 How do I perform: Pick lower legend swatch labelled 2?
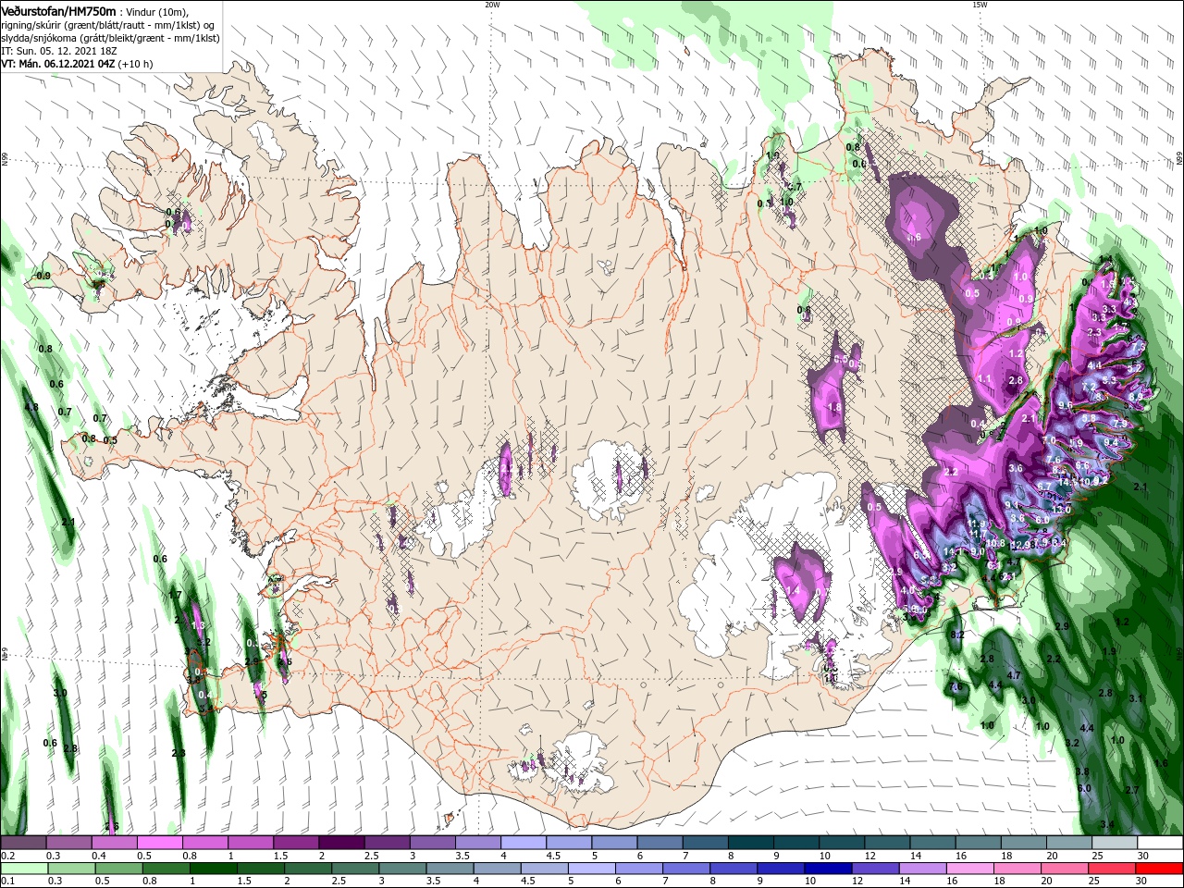(x=308, y=869)
